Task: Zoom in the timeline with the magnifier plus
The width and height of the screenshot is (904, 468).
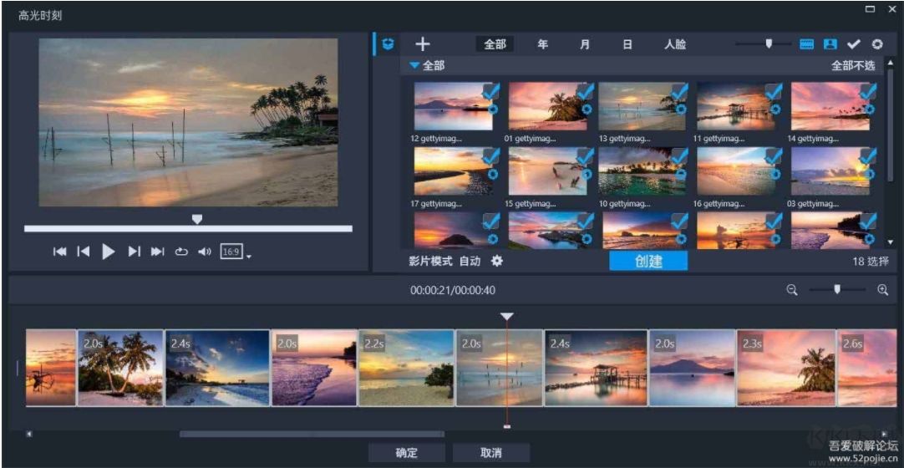Action: click(x=882, y=290)
